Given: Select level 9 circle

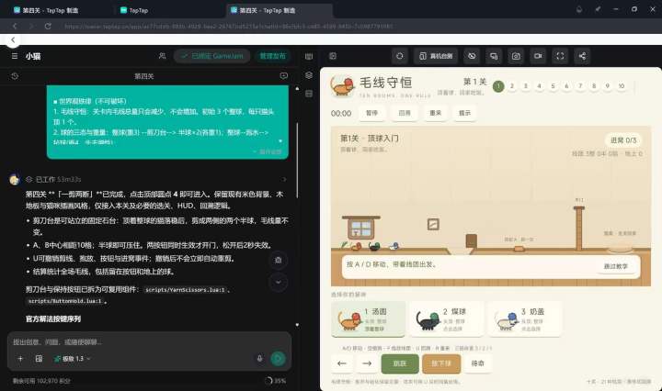Looking at the screenshot, I should (608, 86).
